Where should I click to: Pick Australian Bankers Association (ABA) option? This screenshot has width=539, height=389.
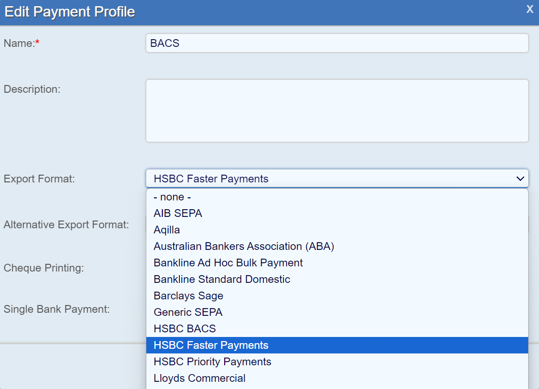(x=244, y=246)
